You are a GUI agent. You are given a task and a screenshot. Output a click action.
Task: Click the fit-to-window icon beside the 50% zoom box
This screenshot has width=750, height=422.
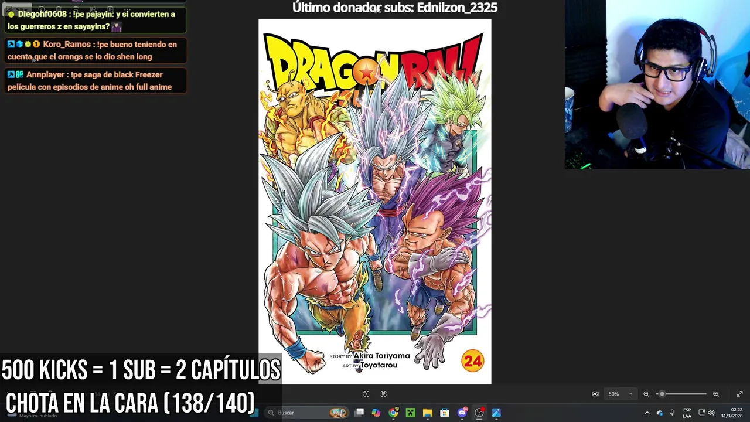[595, 394]
